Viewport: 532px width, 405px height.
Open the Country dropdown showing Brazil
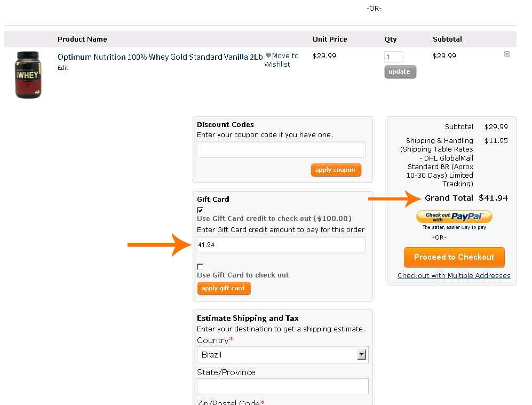282,355
